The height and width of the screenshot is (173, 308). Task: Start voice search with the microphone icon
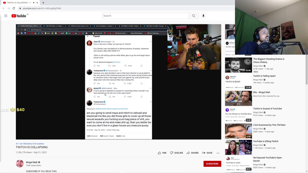click(203, 16)
